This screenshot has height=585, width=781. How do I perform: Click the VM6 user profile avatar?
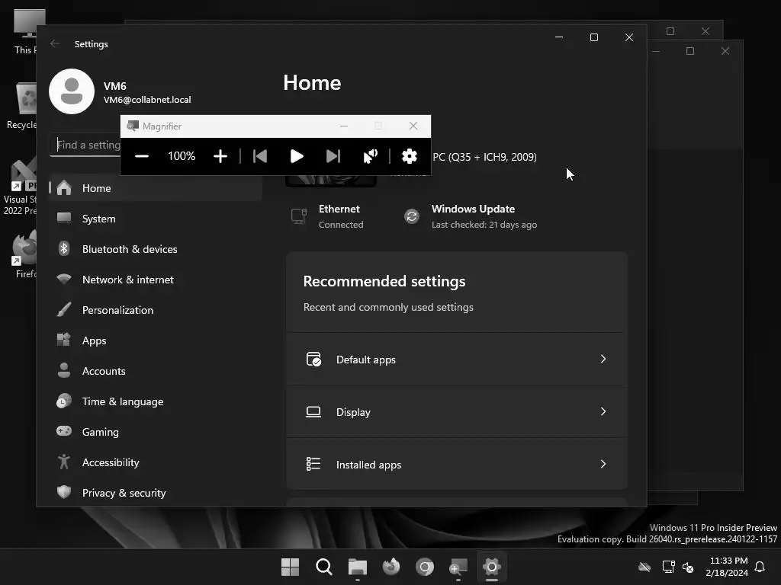coord(72,91)
